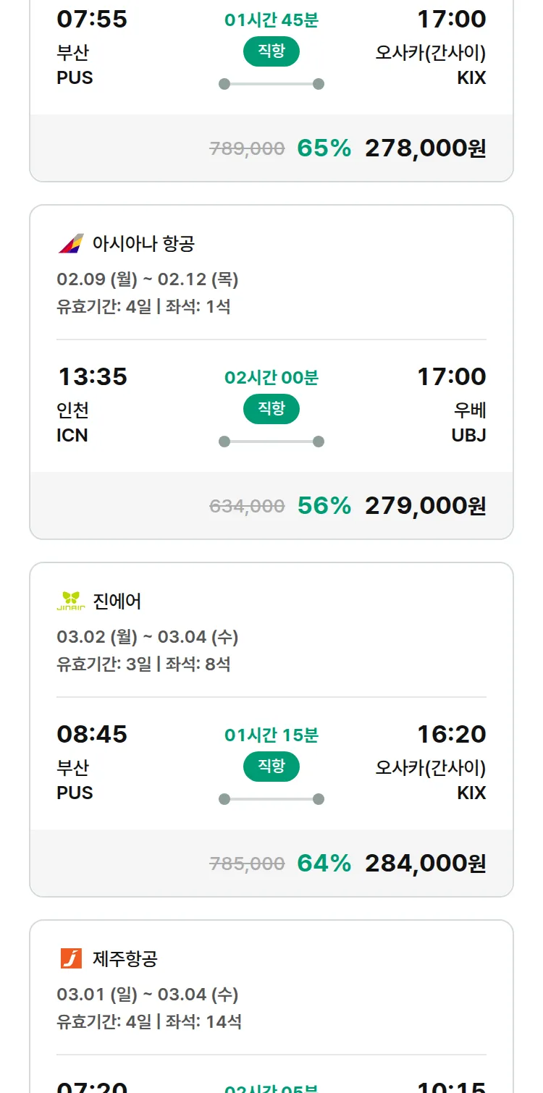Click the Asiana Airlines logo icon
Image resolution: width=543 pixels, height=1093 pixels.
point(71,244)
